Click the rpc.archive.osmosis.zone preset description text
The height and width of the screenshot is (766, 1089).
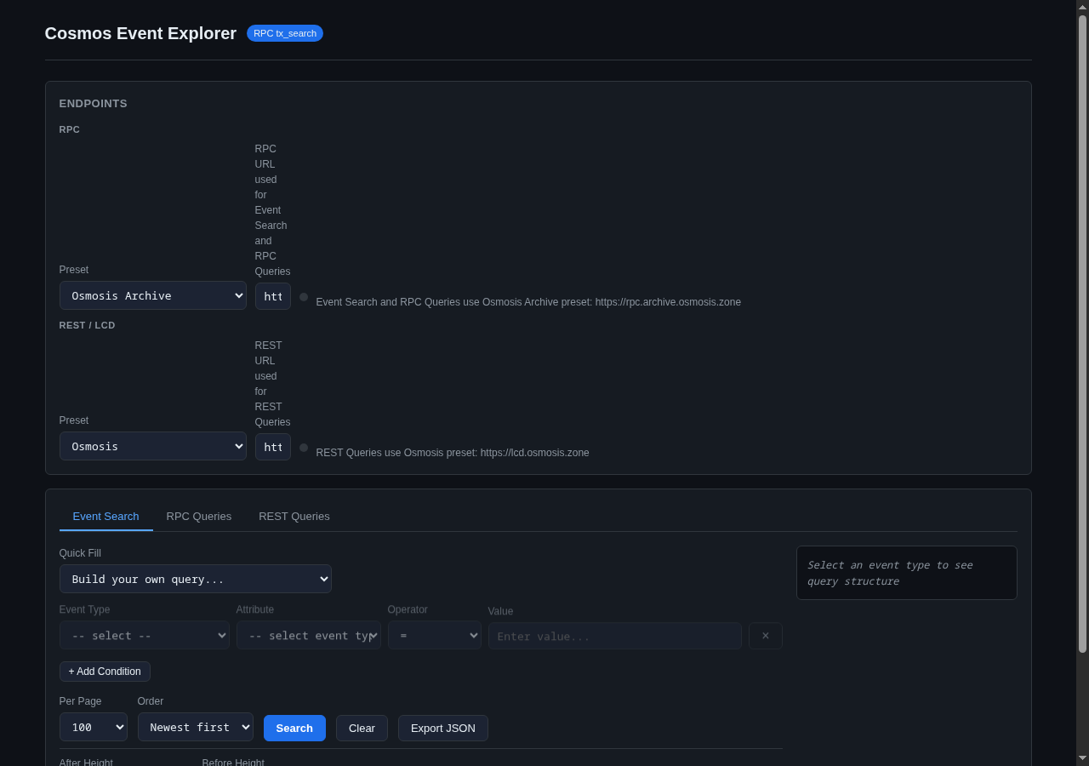click(x=528, y=302)
